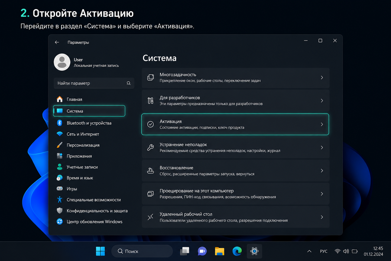This screenshot has width=391, height=261.
Task: Click in the Найти параметр search field
Action: point(94,83)
